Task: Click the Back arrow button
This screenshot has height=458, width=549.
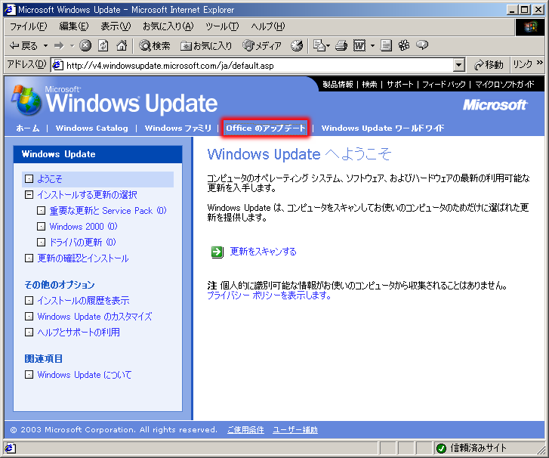Action: [x=23, y=45]
